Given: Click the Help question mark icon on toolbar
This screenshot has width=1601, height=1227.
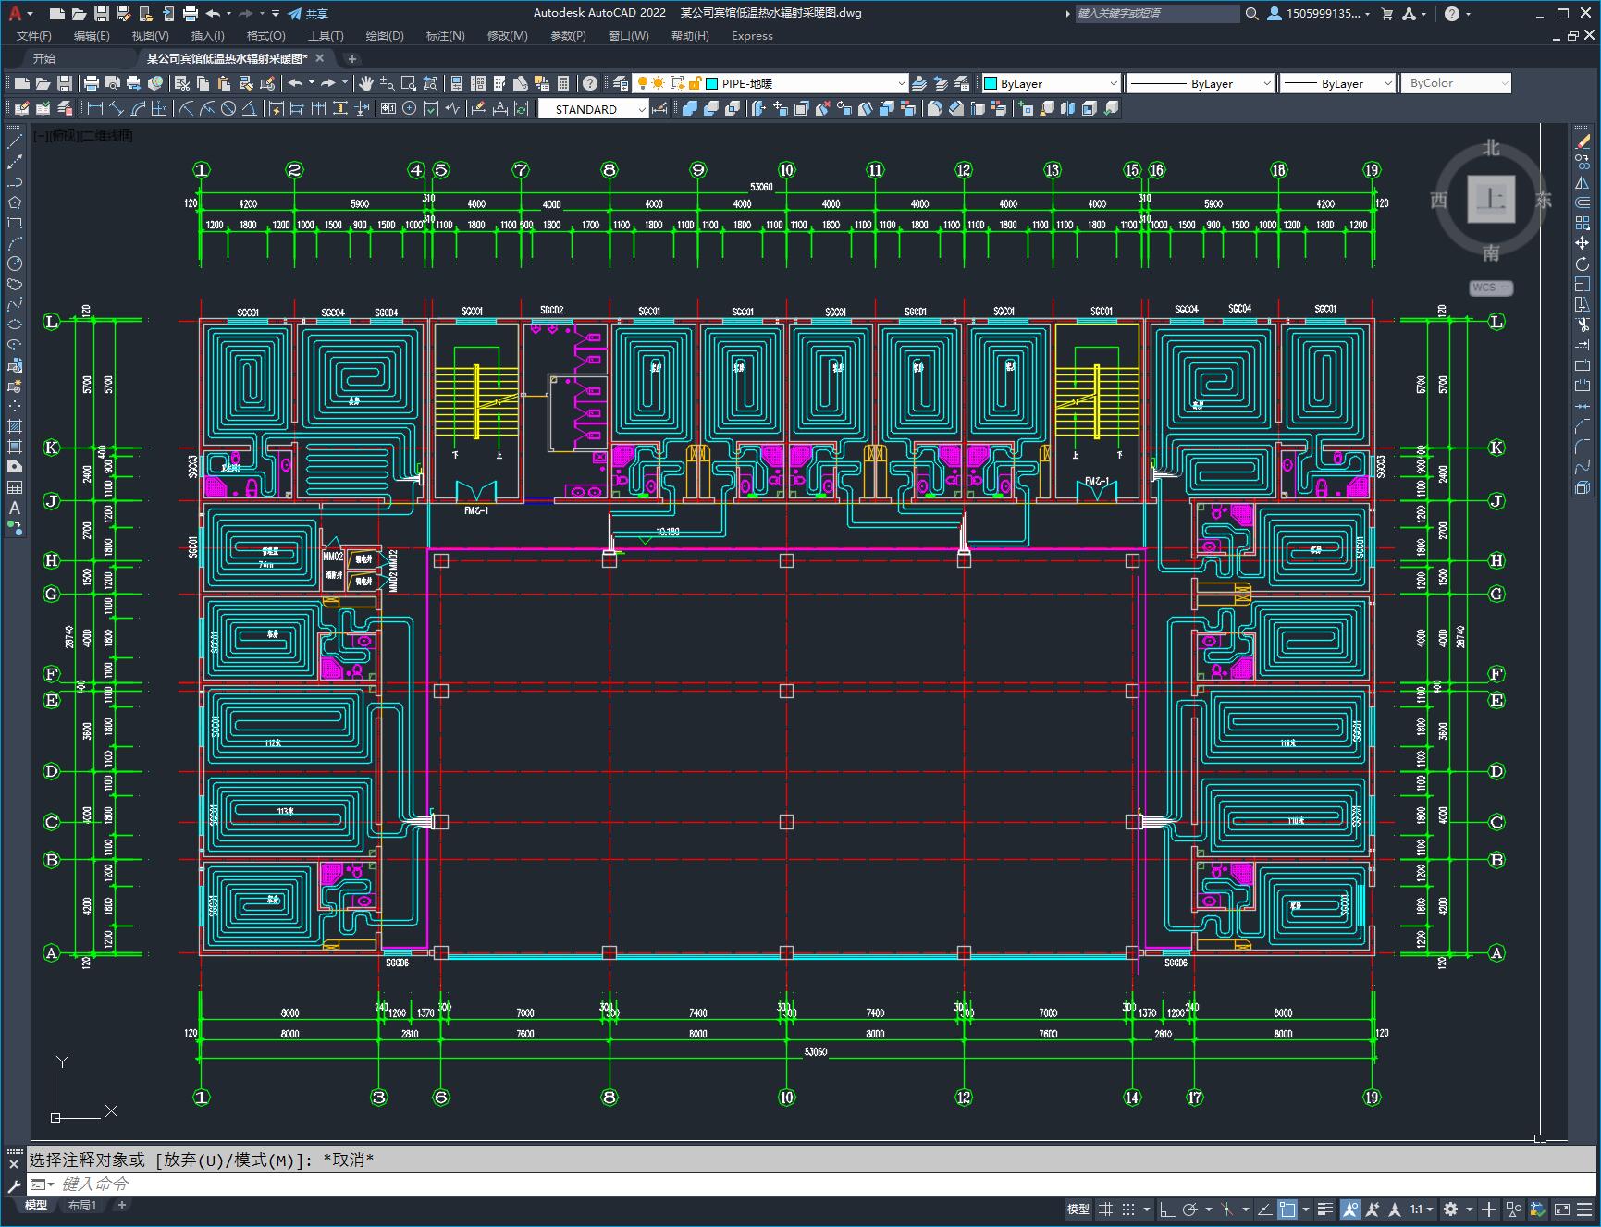Looking at the screenshot, I should [590, 83].
